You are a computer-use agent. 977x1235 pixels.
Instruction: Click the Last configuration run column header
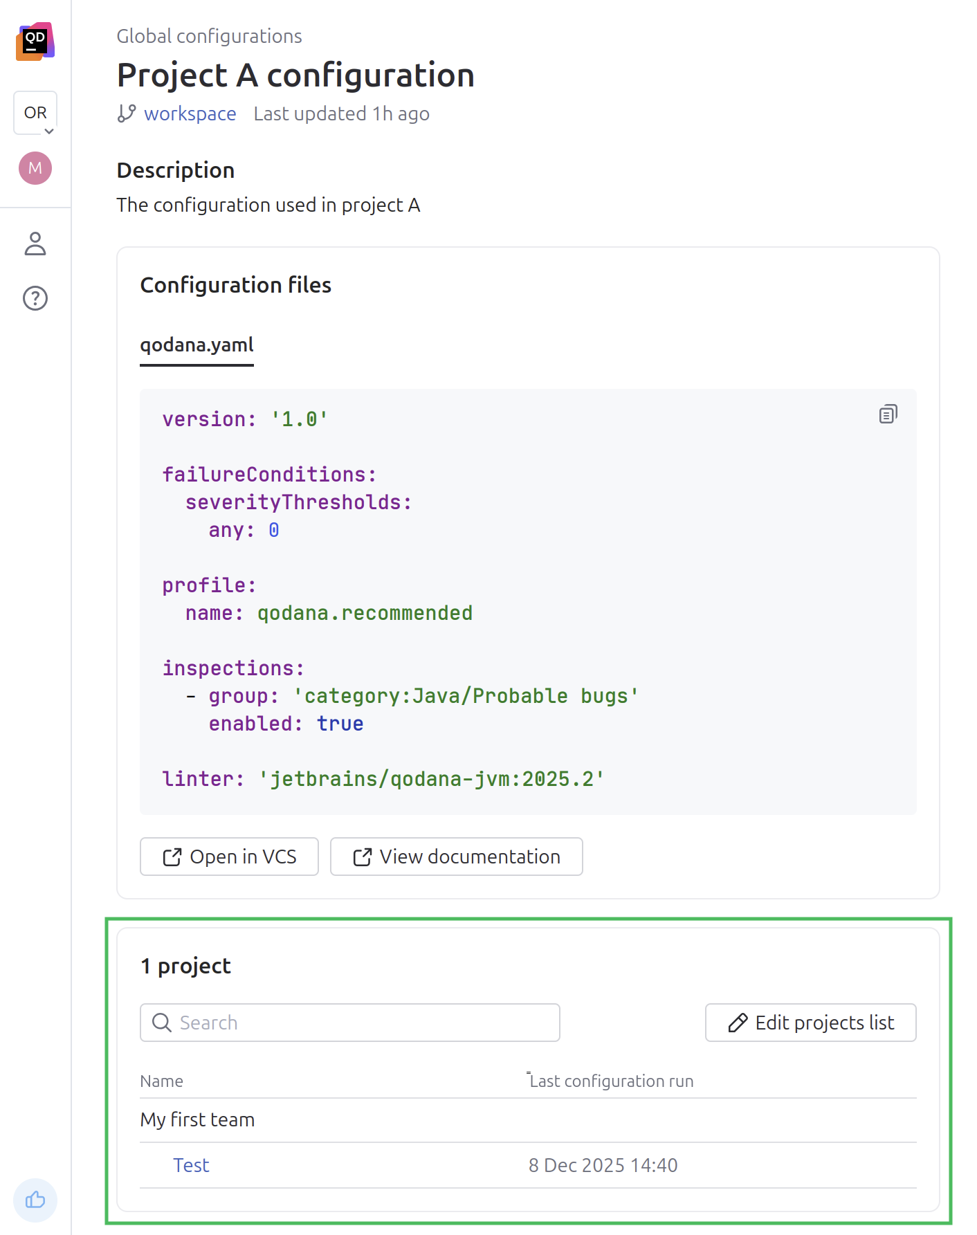click(x=611, y=1081)
